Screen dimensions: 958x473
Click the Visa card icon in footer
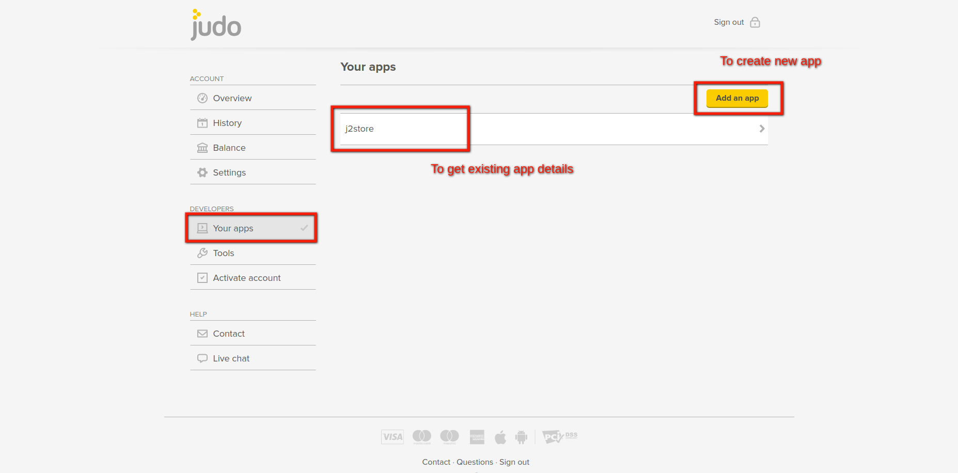coord(392,437)
